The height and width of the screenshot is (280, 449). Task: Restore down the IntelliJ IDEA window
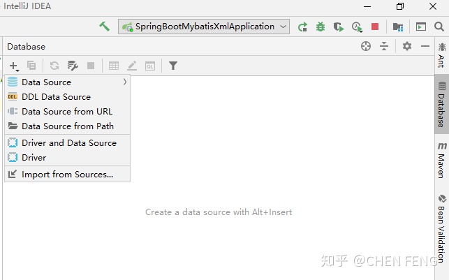(400, 6)
